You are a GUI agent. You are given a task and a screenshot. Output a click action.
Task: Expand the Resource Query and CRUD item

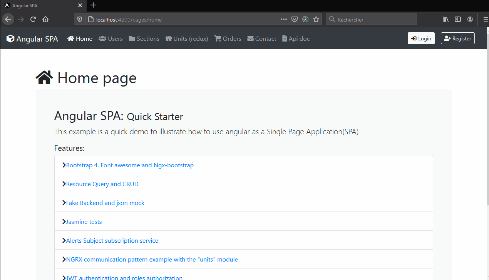102,184
